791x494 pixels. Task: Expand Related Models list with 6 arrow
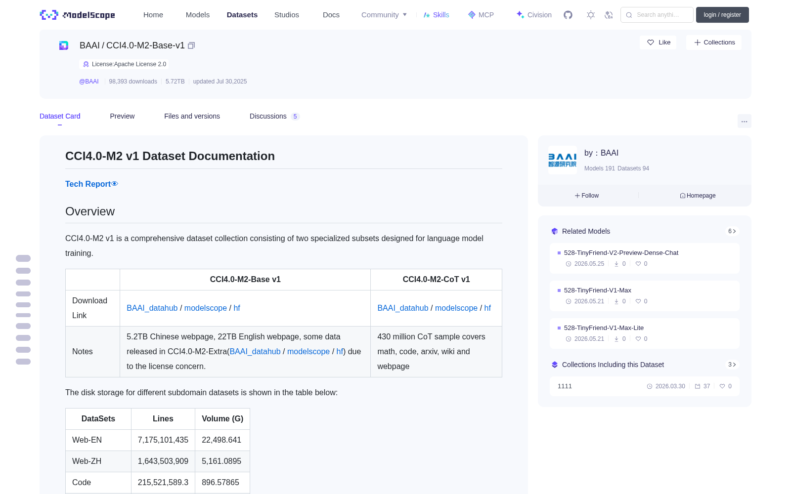coord(732,231)
